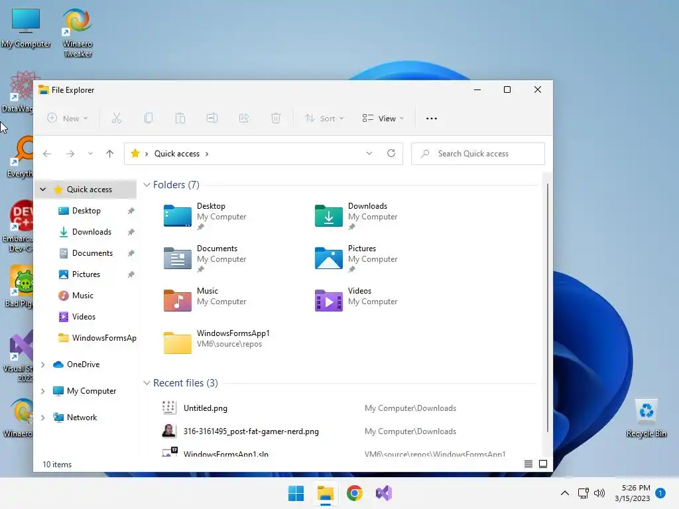Select My Computer desktop icon
Screen dimensions: 679x509
coord(26,28)
